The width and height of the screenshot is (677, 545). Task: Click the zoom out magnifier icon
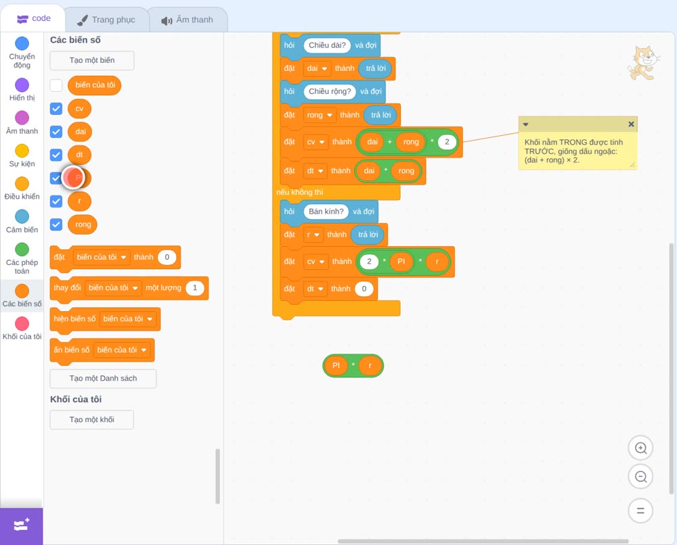(640, 477)
